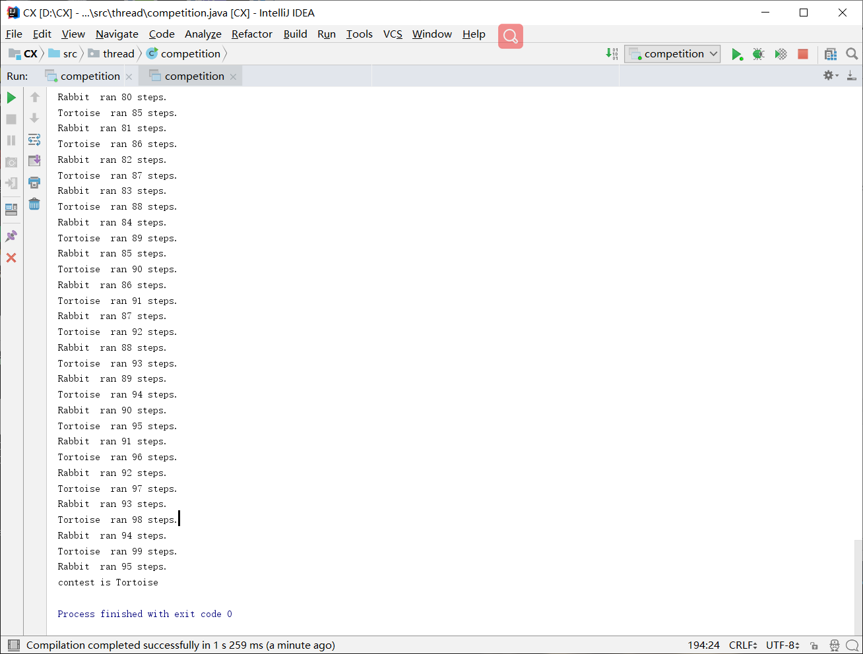Click the inspector hector icon in status bar
Image resolution: width=863 pixels, height=654 pixels.
coord(835,645)
